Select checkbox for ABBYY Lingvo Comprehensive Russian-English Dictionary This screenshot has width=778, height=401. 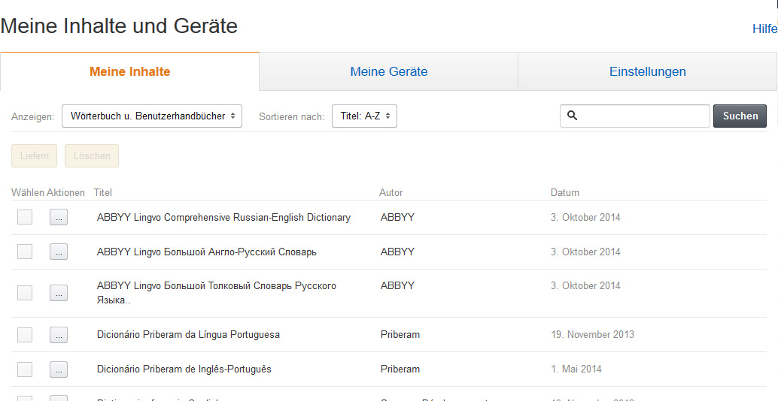(x=25, y=217)
